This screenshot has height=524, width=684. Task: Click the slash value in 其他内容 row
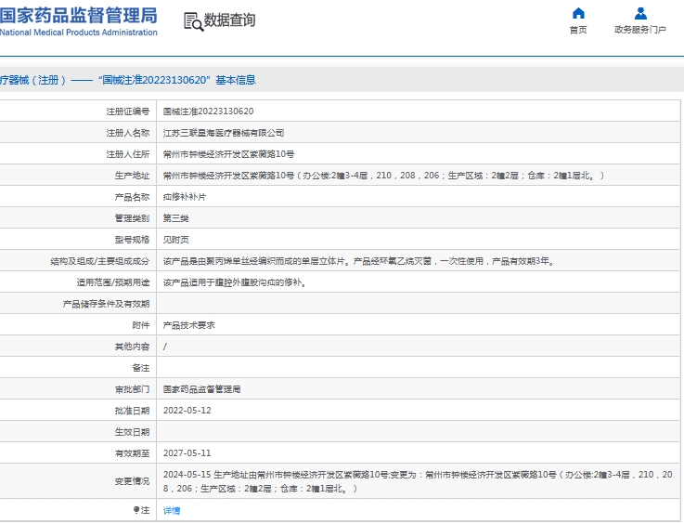165,347
